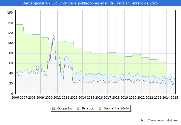This screenshot has width=181, height=125.
Task: Click the 2012 x-axis label
Action: tap(65, 97)
